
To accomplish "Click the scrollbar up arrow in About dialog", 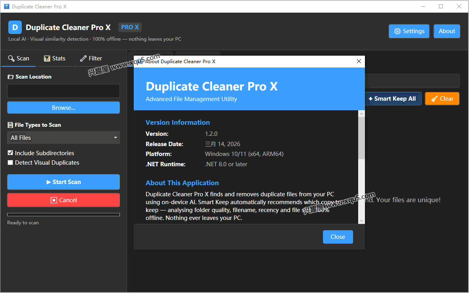I will click(361, 114).
